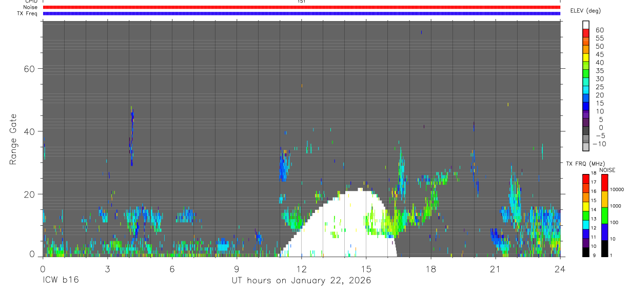The width and height of the screenshot is (630, 291).
Task: Click the '35' elevation legend value
Action: (599, 71)
